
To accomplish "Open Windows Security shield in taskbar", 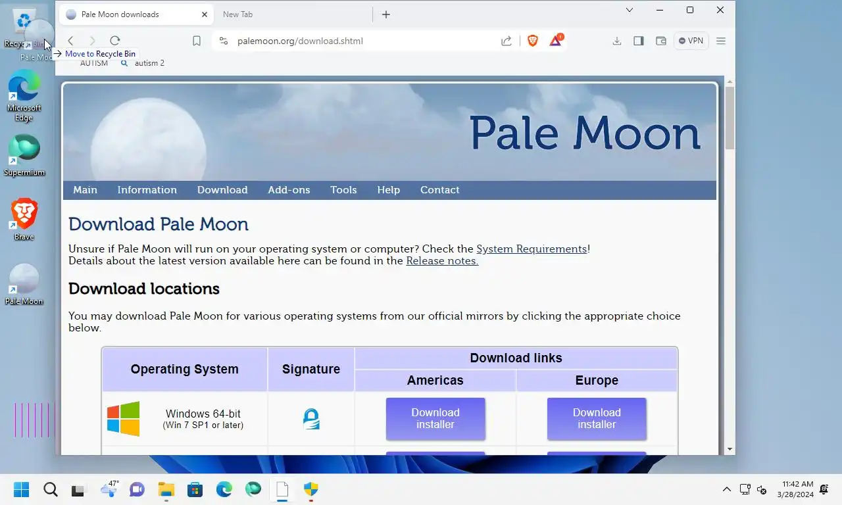I will [x=311, y=489].
